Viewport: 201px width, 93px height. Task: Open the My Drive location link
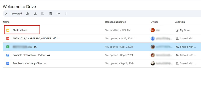tap(185, 30)
